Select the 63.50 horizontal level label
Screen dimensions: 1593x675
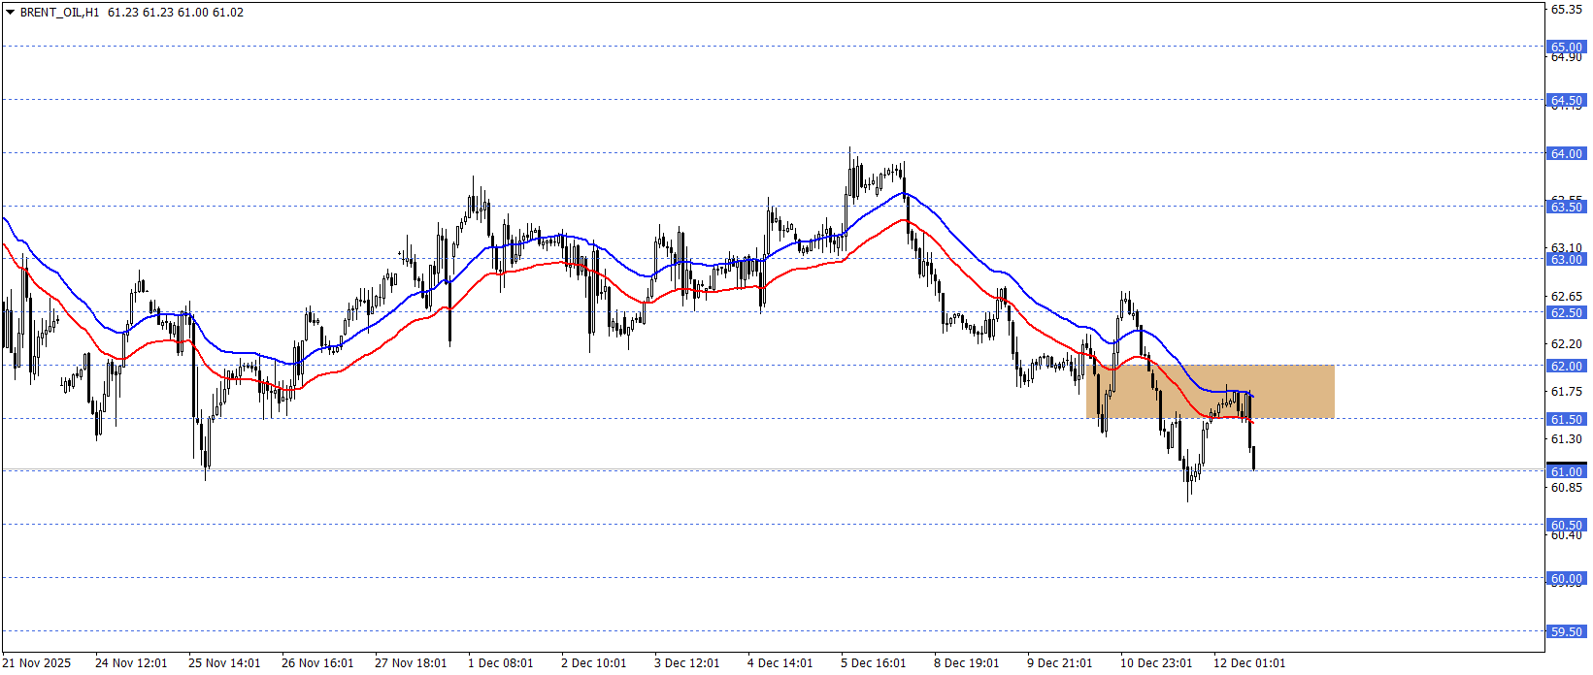coord(1566,207)
